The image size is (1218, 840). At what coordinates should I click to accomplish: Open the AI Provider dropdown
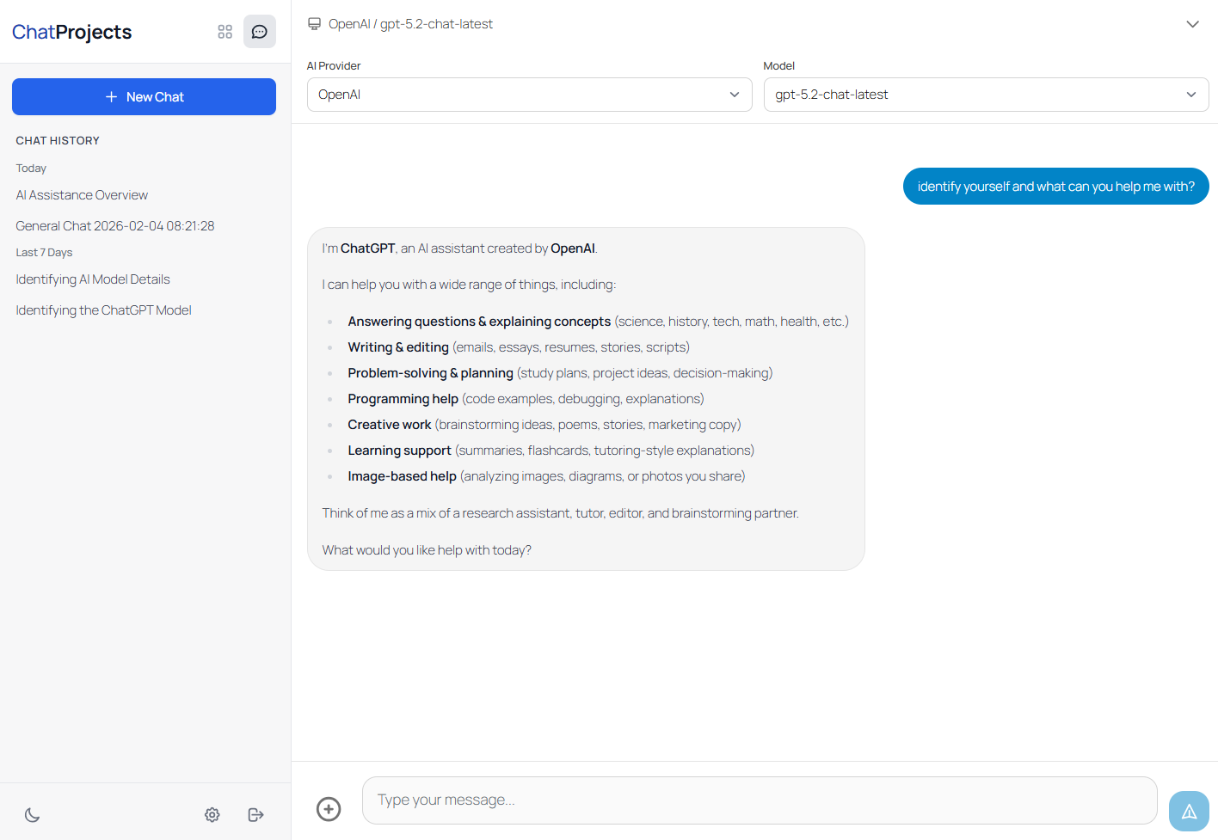pos(530,95)
